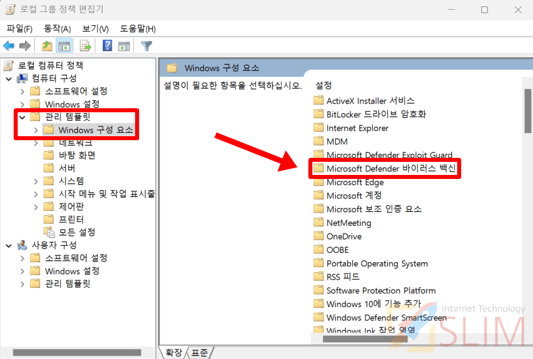This screenshot has height=359, width=533.
Task: Select 컴퓨터 구성 in the tree
Action: click(x=54, y=79)
